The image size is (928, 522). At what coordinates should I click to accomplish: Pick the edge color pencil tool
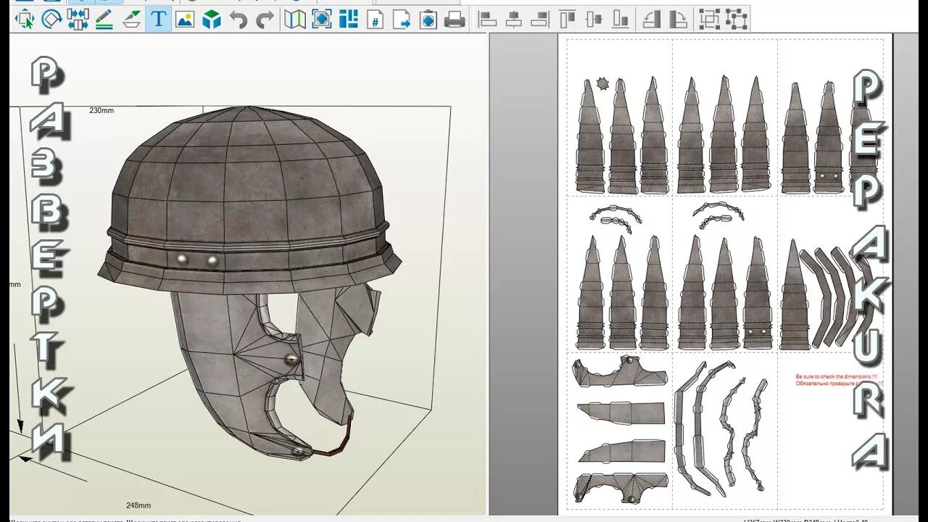(x=104, y=20)
